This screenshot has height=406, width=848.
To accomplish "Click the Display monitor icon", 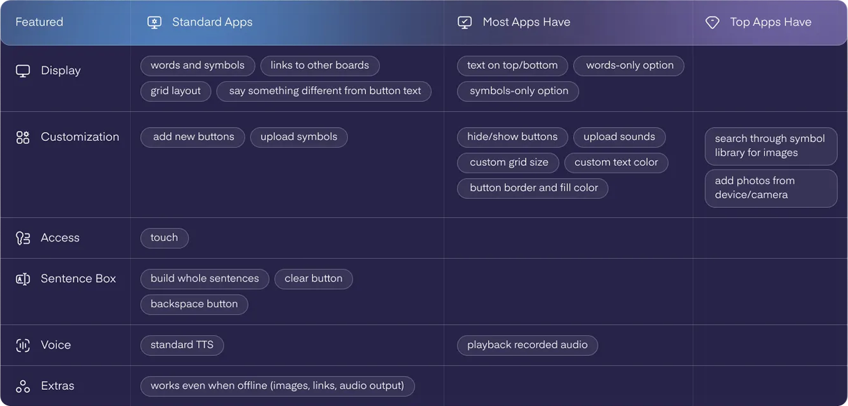I will (23, 70).
